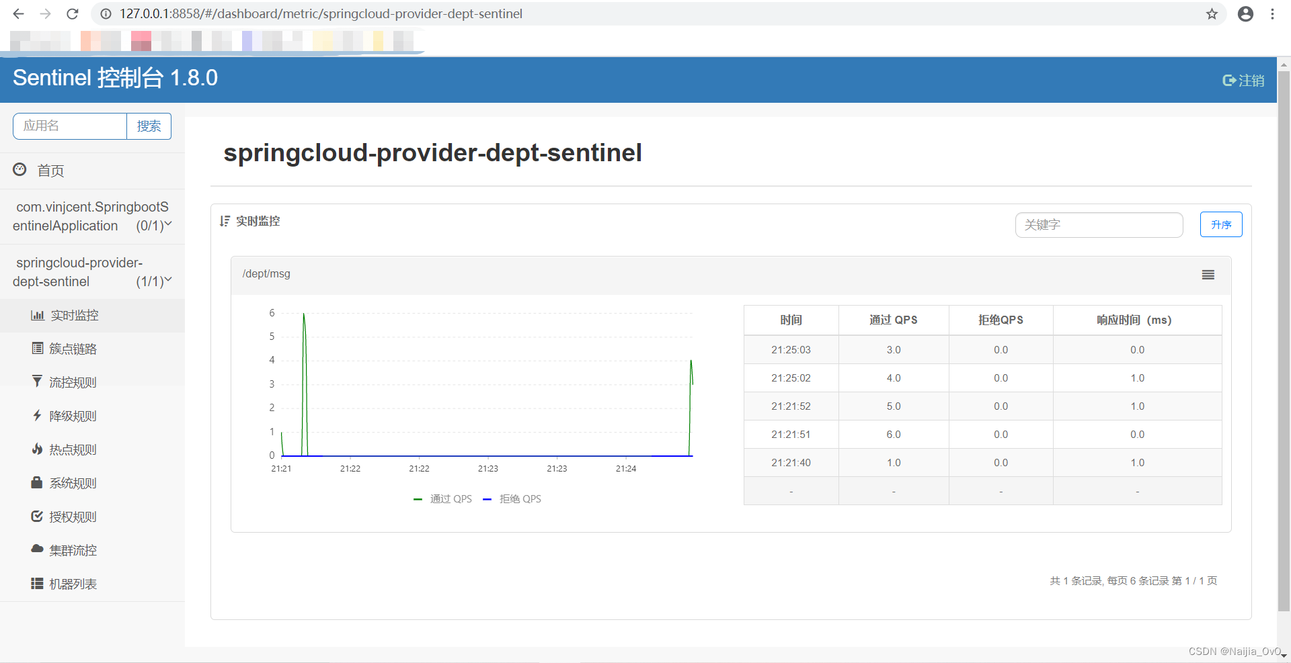
Task: Click 响应时间 (ms) column header
Action: tap(1136, 320)
